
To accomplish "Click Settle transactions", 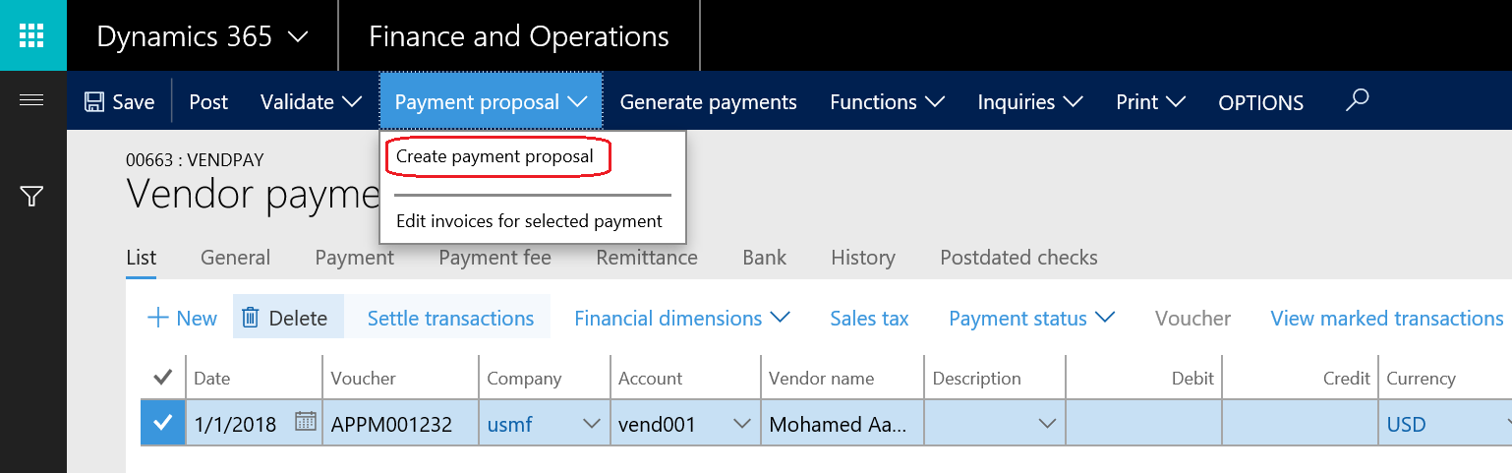I will (x=450, y=318).
